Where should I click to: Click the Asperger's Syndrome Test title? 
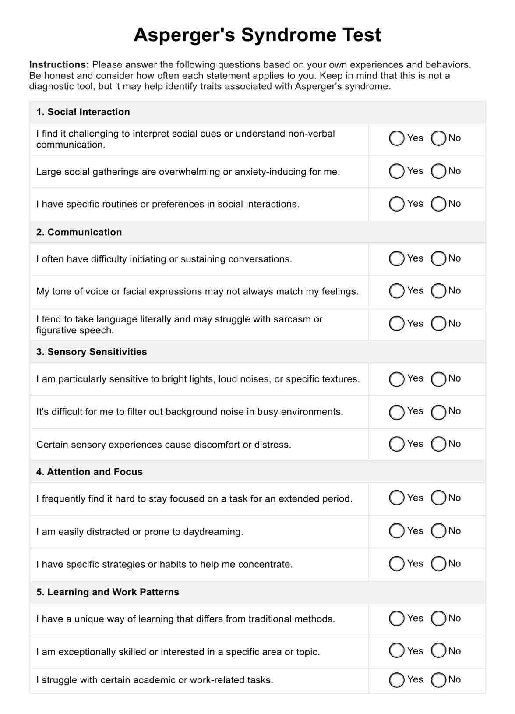(x=257, y=35)
